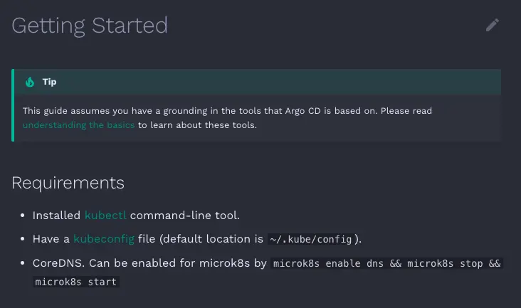521x308 pixels.
Task: Click the flame icon in the Tip box
Action: tap(30, 82)
